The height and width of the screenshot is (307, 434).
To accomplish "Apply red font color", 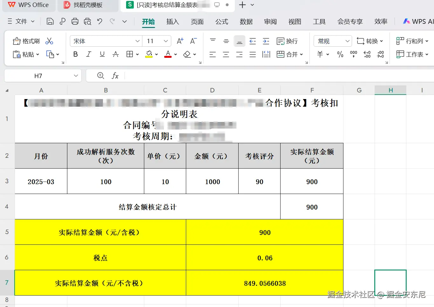I will (x=168, y=54).
